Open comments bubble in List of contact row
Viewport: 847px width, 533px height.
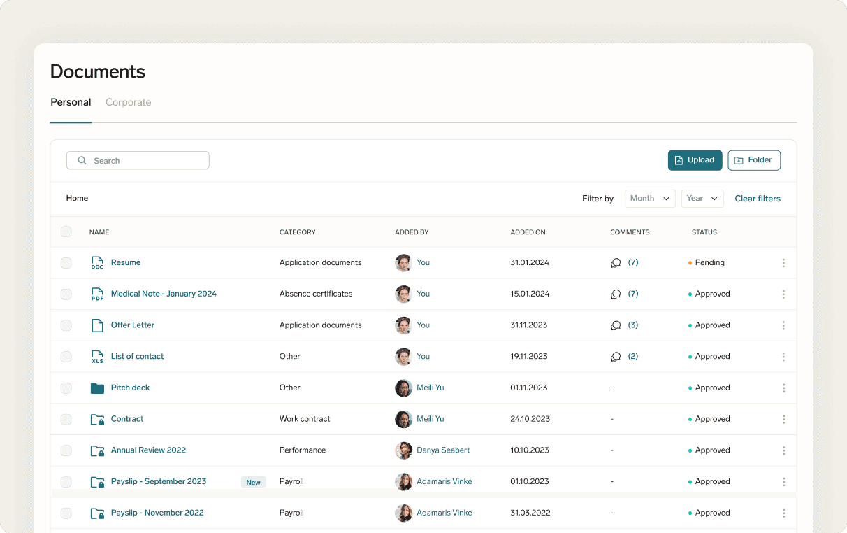[x=616, y=357]
